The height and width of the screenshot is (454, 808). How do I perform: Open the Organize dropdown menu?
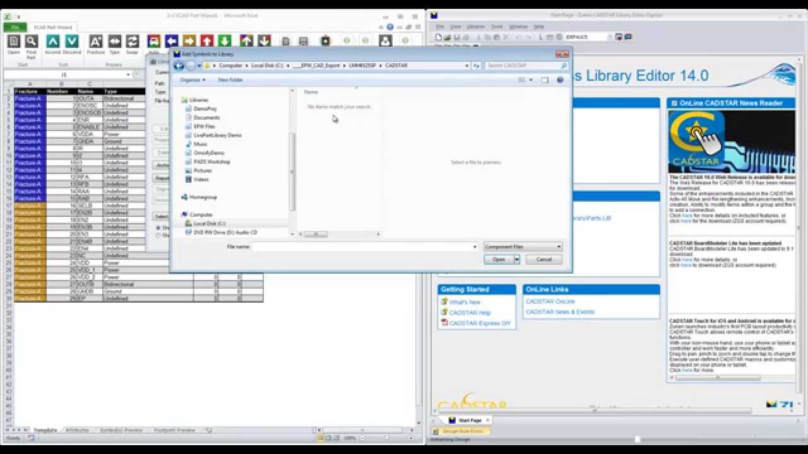[x=193, y=80]
